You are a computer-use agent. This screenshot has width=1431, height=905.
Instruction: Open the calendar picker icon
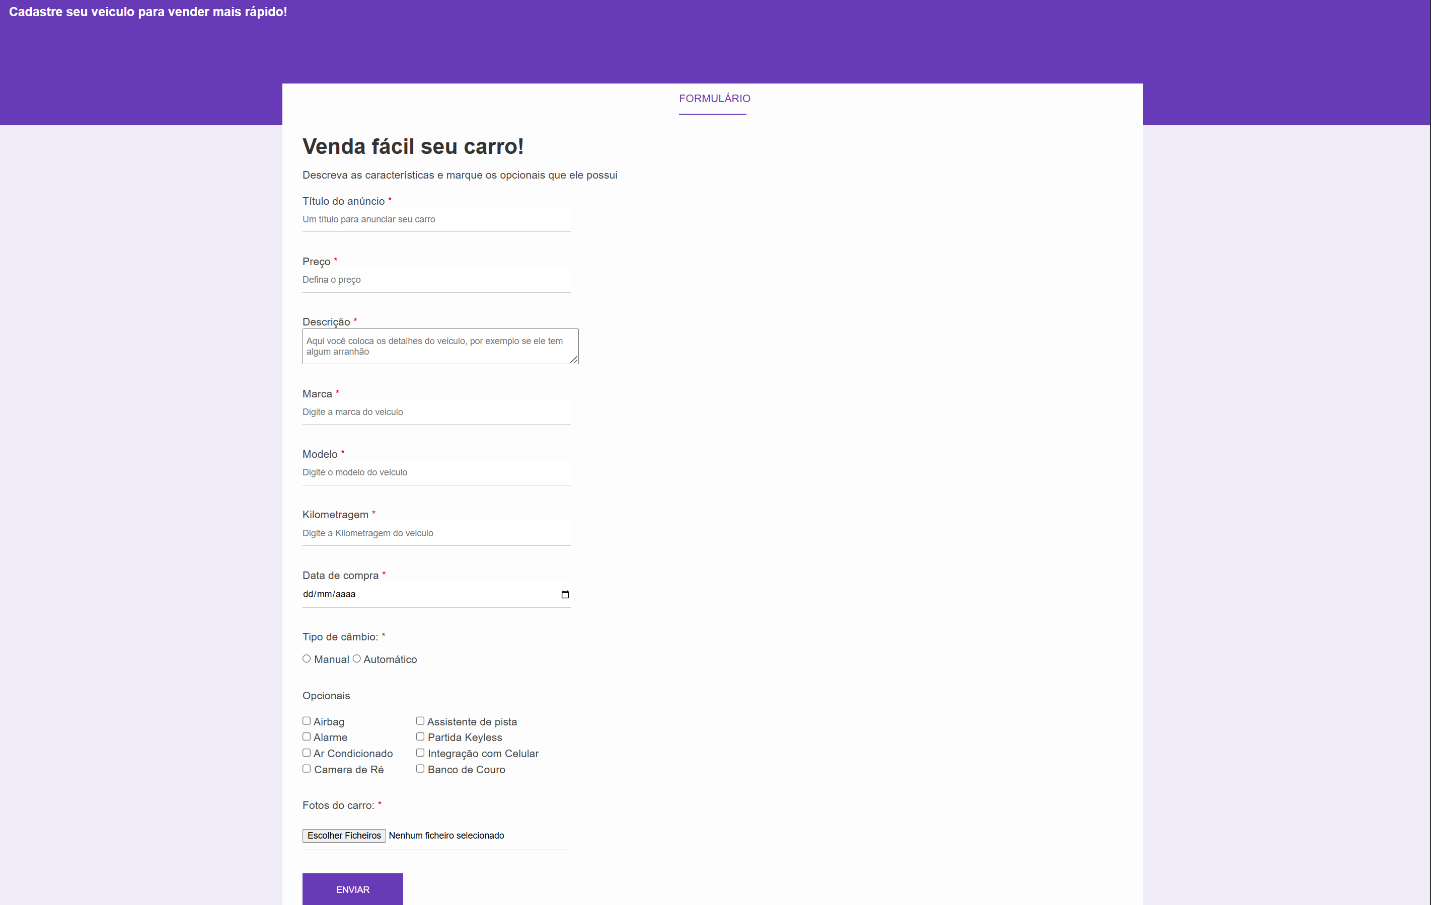coord(565,595)
